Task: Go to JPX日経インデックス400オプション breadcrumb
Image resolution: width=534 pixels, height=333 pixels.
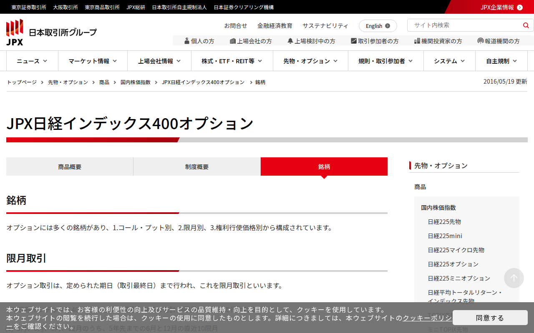Action: click(203, 82)
